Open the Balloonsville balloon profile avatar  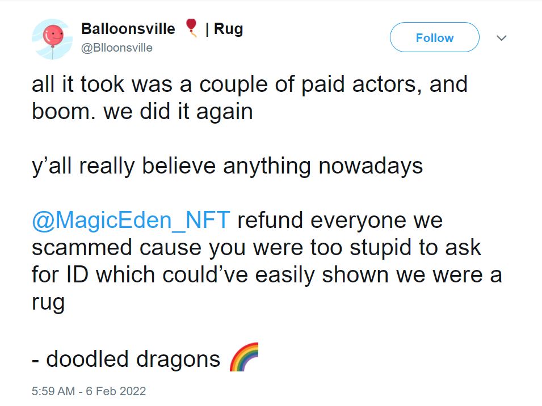[52, 39]
